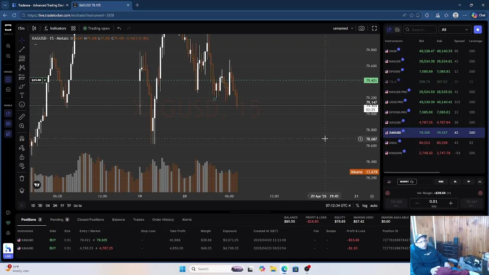489x275 pixels.
Task: Click the zoom out magnifier in left sidebar
Action: (x=8, y=56)
